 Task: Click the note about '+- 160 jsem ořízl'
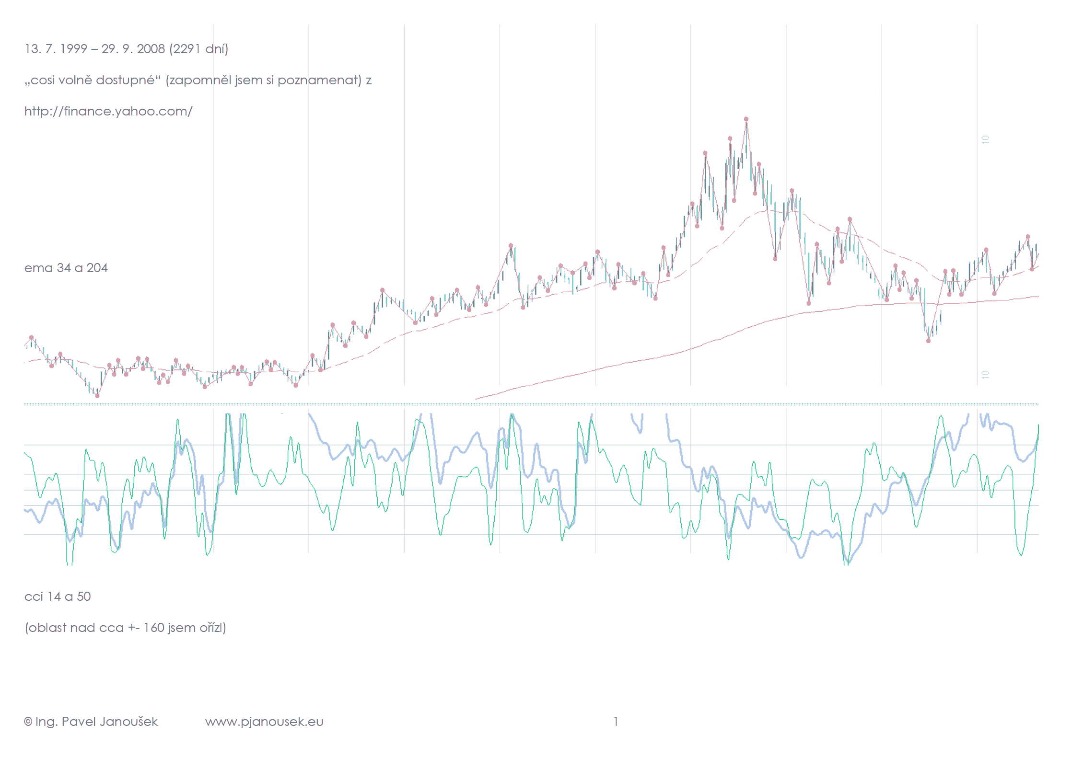click(x=126, y=628)
